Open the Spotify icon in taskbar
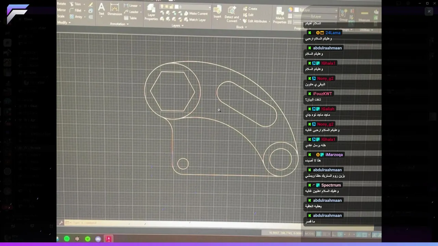Screen dimensions: 438x246 67,239
